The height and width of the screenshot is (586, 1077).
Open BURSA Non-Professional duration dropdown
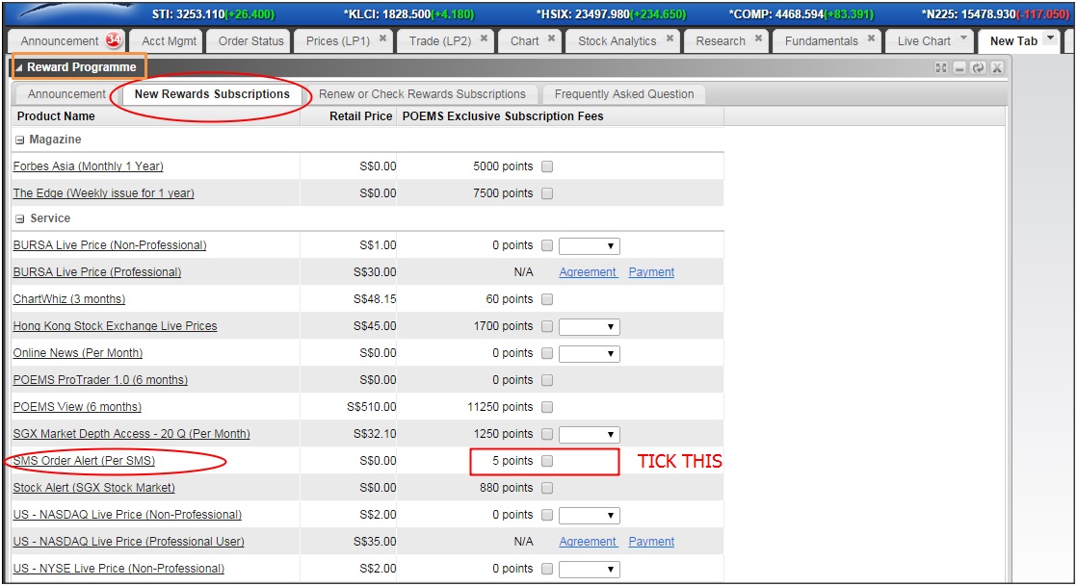click(590, 245)
